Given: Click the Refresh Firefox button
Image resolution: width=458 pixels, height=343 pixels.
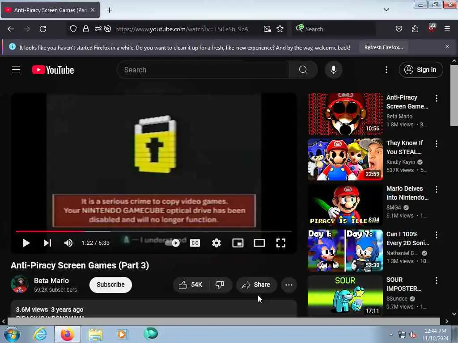Looking at the screenshot, I should point(383,47).
